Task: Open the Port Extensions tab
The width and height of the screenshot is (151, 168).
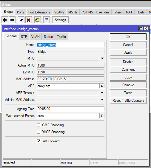Action: 39,12
